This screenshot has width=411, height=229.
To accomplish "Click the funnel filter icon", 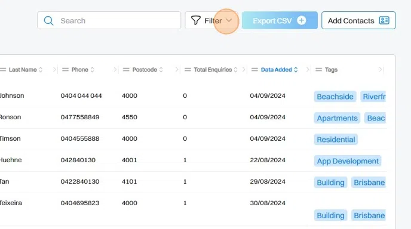I will tap(195, 20).
